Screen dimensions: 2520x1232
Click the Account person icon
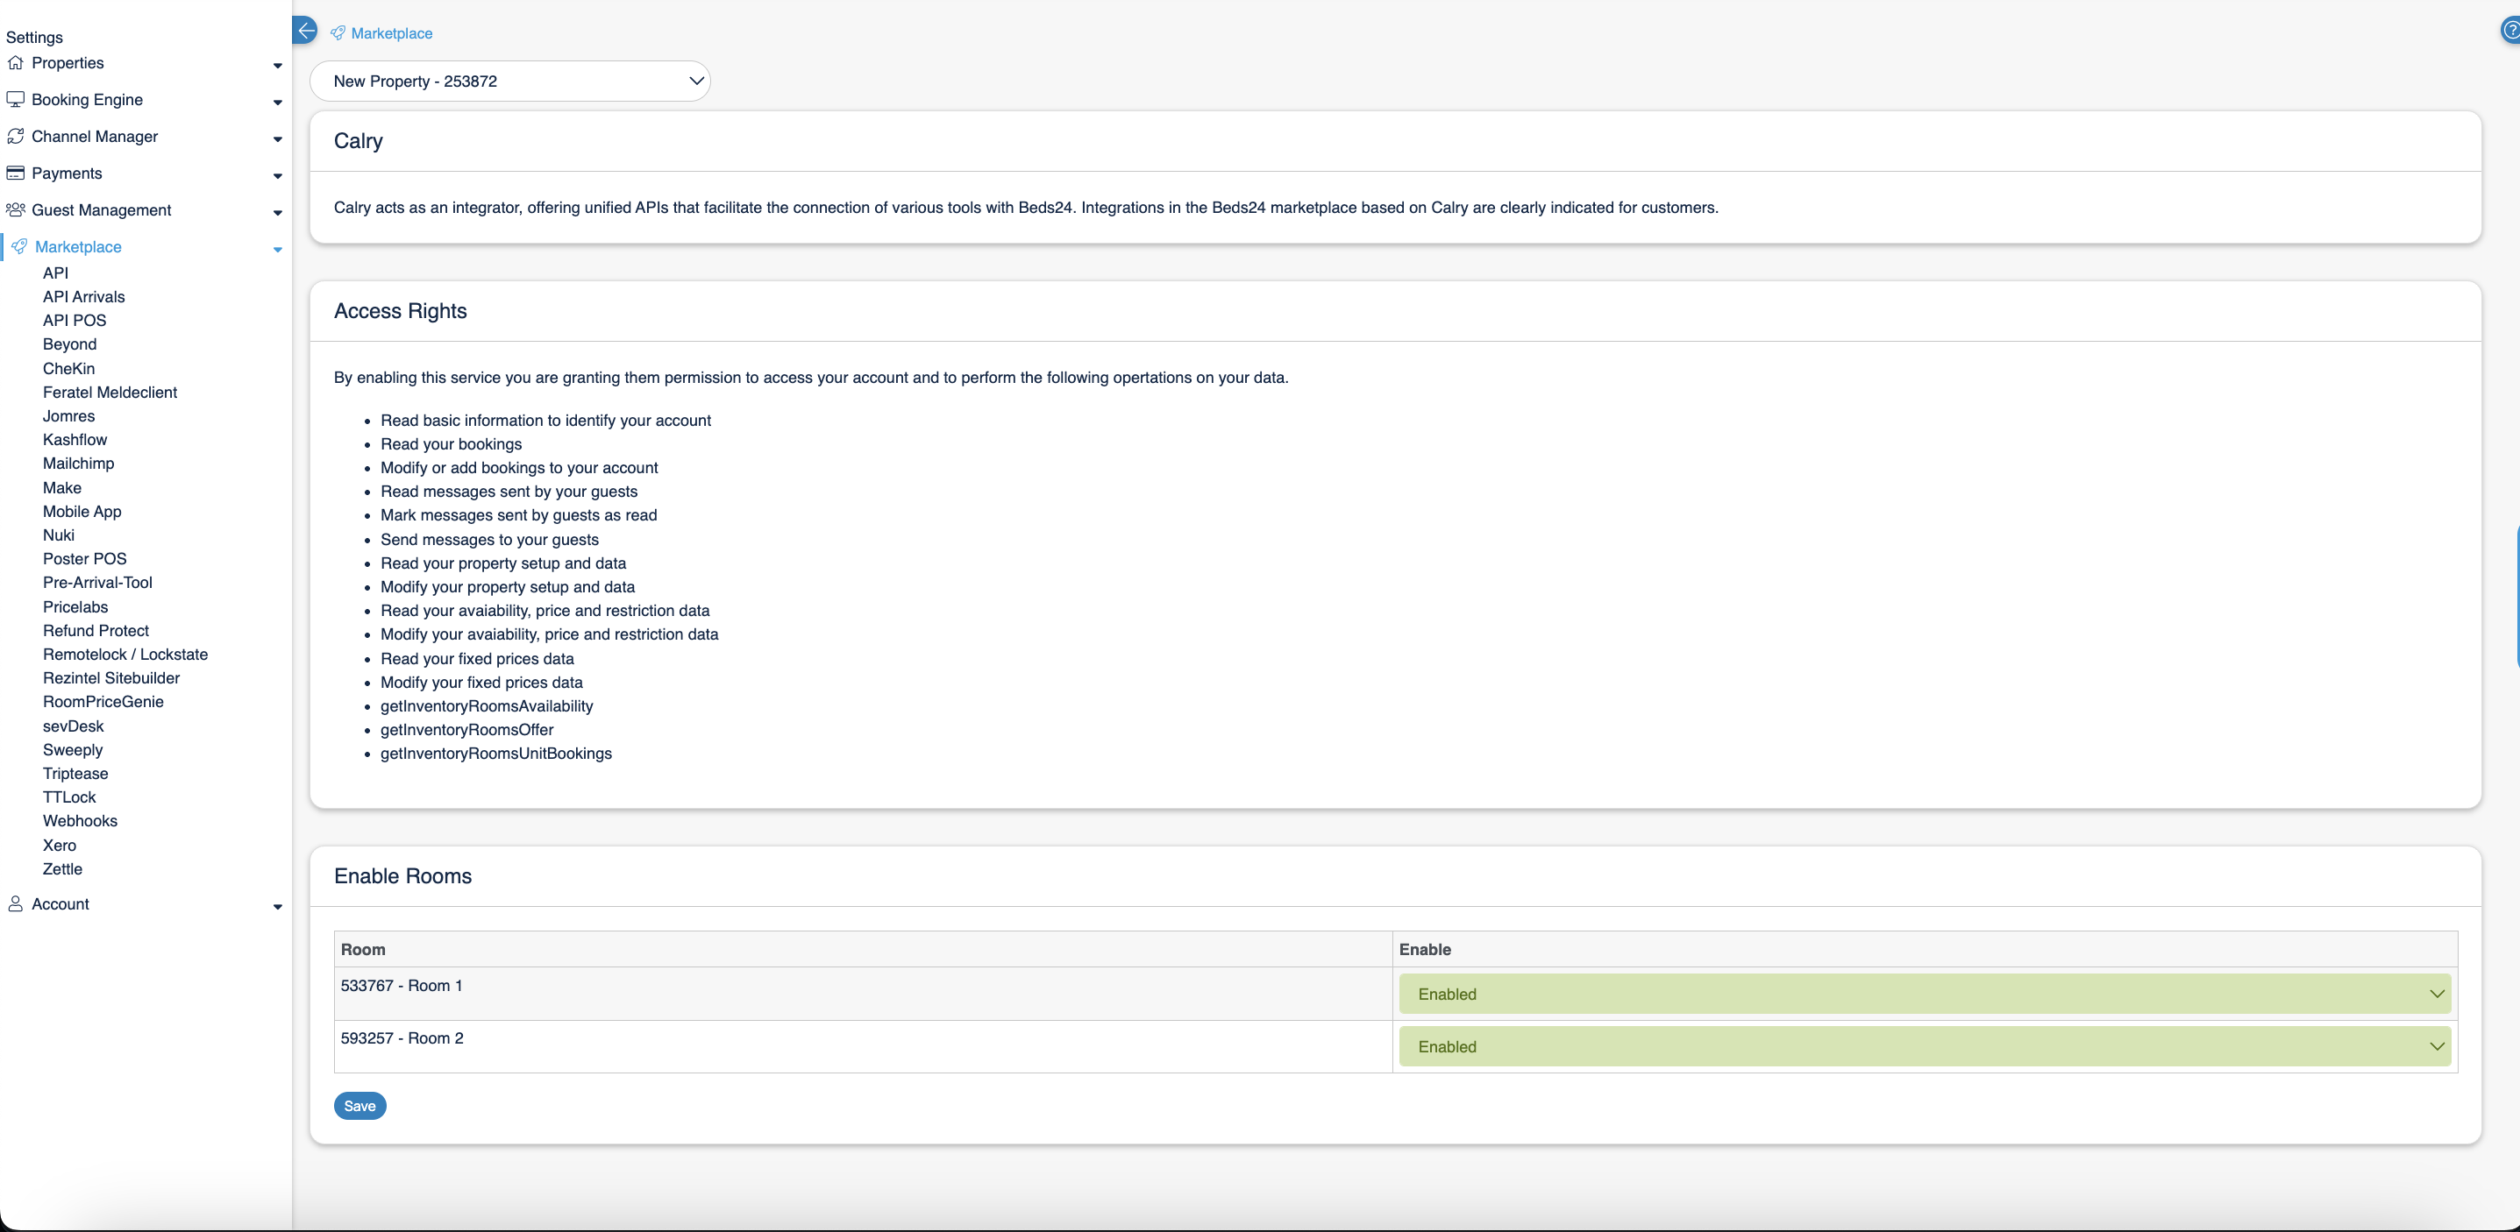pyautogui.click(x=15, y=904)
